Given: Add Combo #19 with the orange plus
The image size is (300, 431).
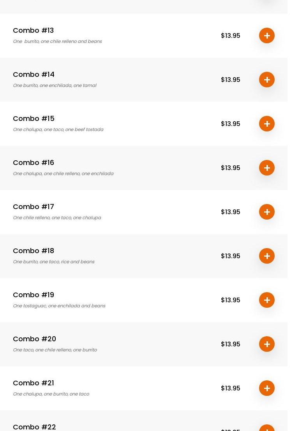Looking at the screenshot, I should 267,300.
